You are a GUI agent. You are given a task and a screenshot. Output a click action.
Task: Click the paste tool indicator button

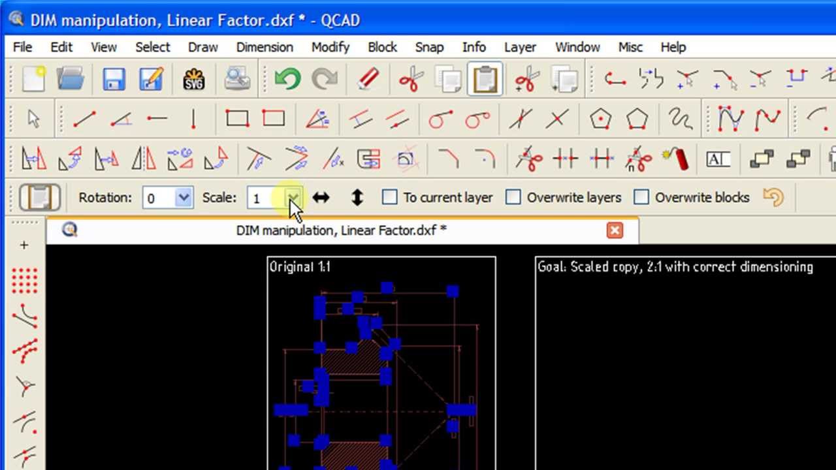pos(40,197)
